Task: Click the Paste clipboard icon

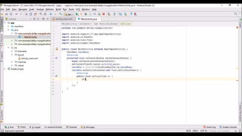Action: (x=35, y=14)
